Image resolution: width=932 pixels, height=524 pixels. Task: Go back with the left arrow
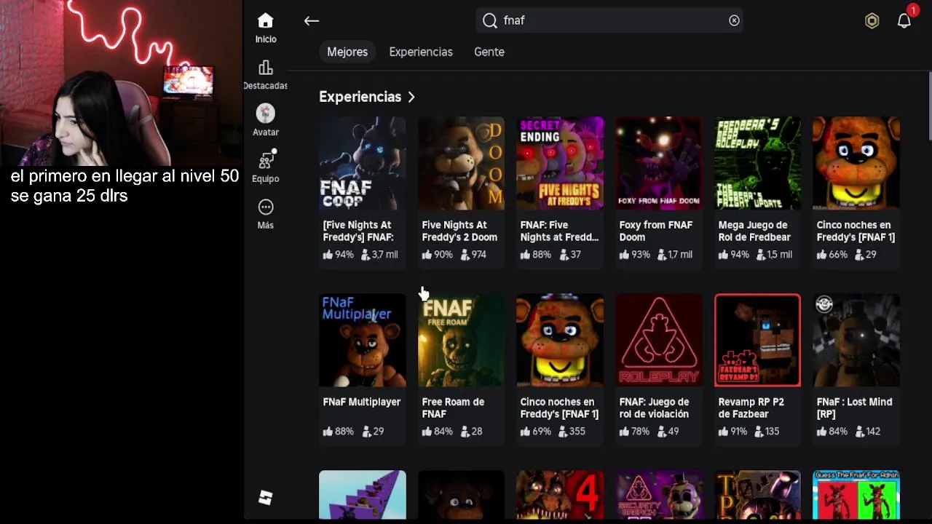click(312, 21)
